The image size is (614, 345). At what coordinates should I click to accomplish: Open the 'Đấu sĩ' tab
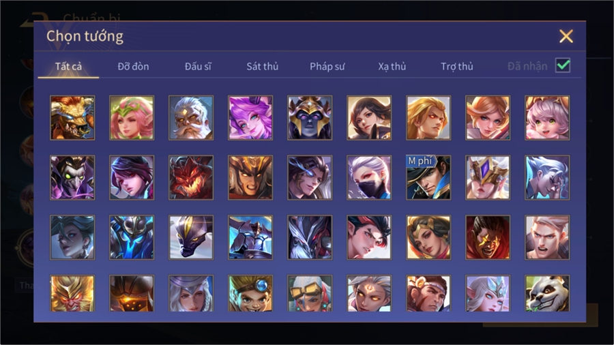coord(198,67)
